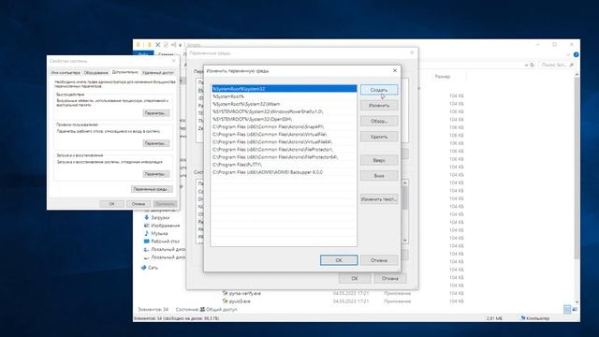599x337 pixels.
Task: Open Загрузки in the Explorer navigation pane
Action: (x=160, y=217)
